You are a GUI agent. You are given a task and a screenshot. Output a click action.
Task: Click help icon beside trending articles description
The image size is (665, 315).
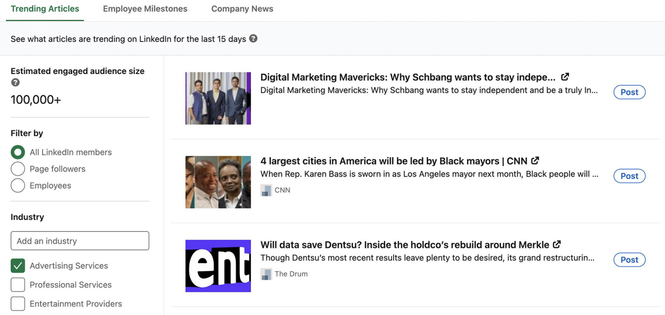253,39
